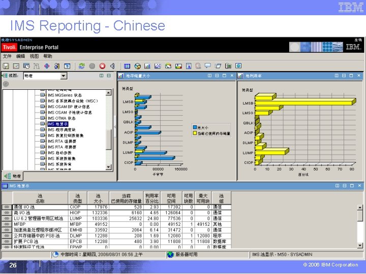Toggle the sound speaker toolbar icon
This screenshot has height=274, width=366.
tap(112, 66)
